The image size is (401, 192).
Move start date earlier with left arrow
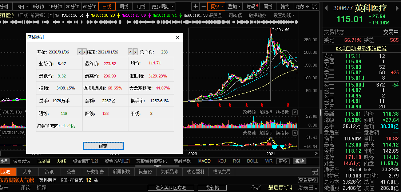coord(80,52)
